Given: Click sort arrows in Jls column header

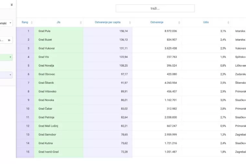Looking at the screenshot, I should click(x=80, y=22).
